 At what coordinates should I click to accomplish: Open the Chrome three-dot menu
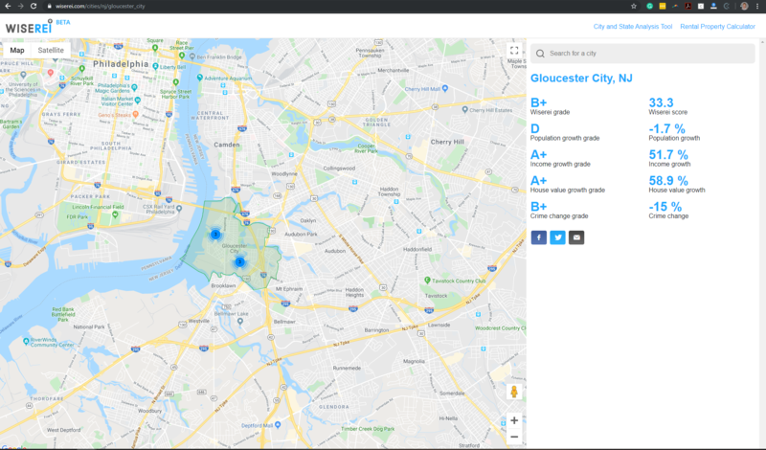tap(758, 6)
